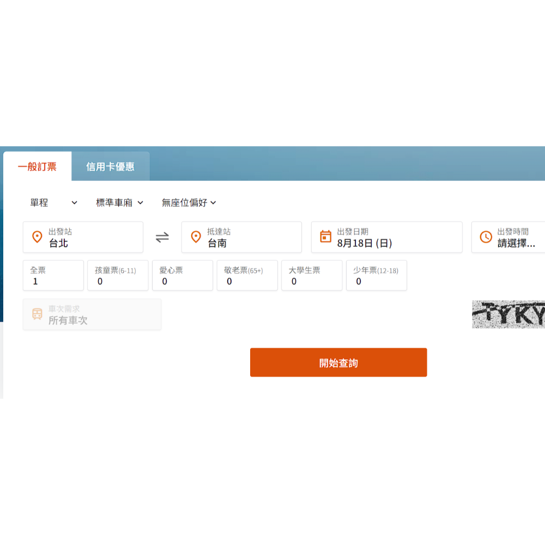Viewport: 545px width, 545px height.
Task: Open the 出發日期 date field showing 8月18日
Action: pyautogui.click(x=386, y=237)
